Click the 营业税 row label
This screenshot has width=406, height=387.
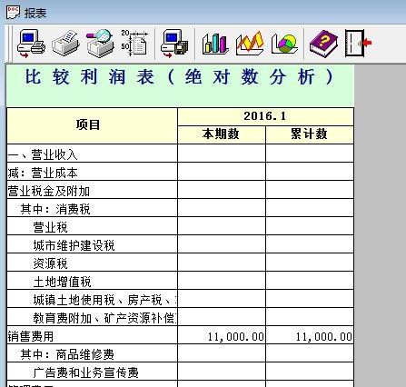50,227
